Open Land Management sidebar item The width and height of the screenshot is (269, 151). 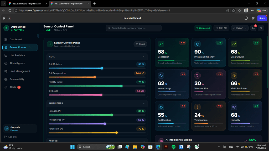pos(20,71)
